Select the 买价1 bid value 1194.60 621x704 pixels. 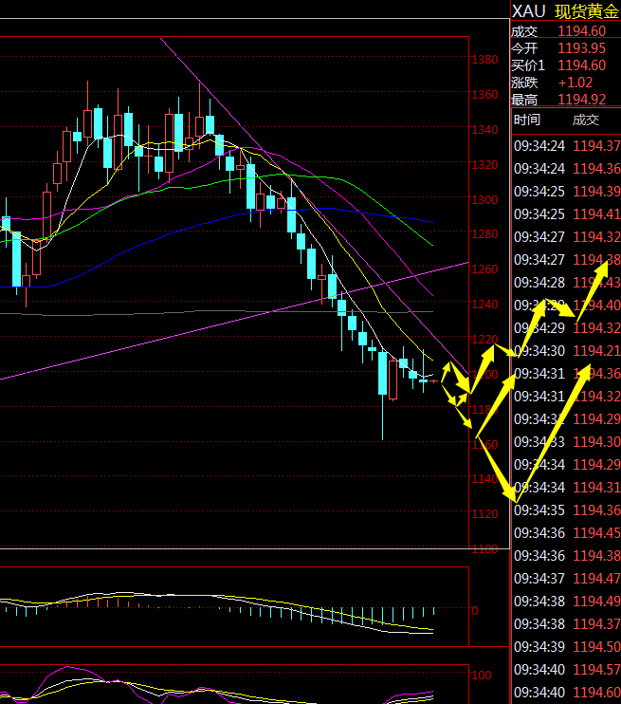581,65
